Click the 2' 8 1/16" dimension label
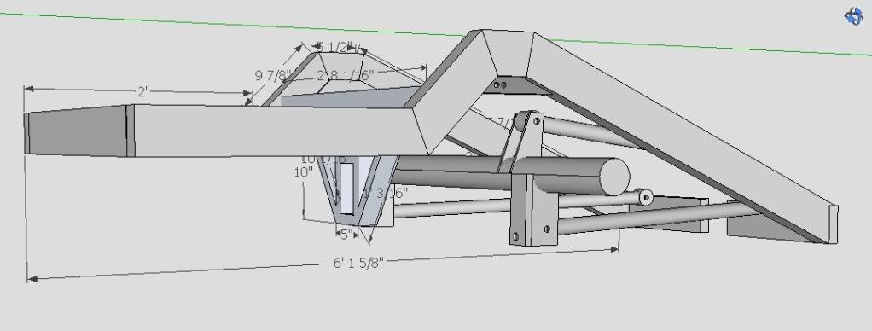 (346, 74)
